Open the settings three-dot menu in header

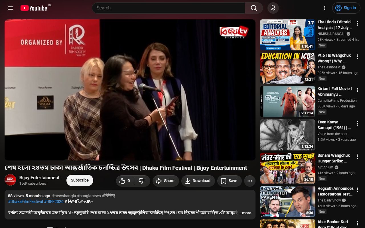pyautogui.click(x=324, y=8)
